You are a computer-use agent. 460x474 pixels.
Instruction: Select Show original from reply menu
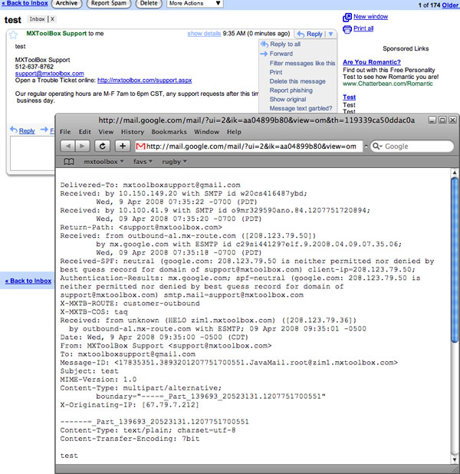point(287,99)
